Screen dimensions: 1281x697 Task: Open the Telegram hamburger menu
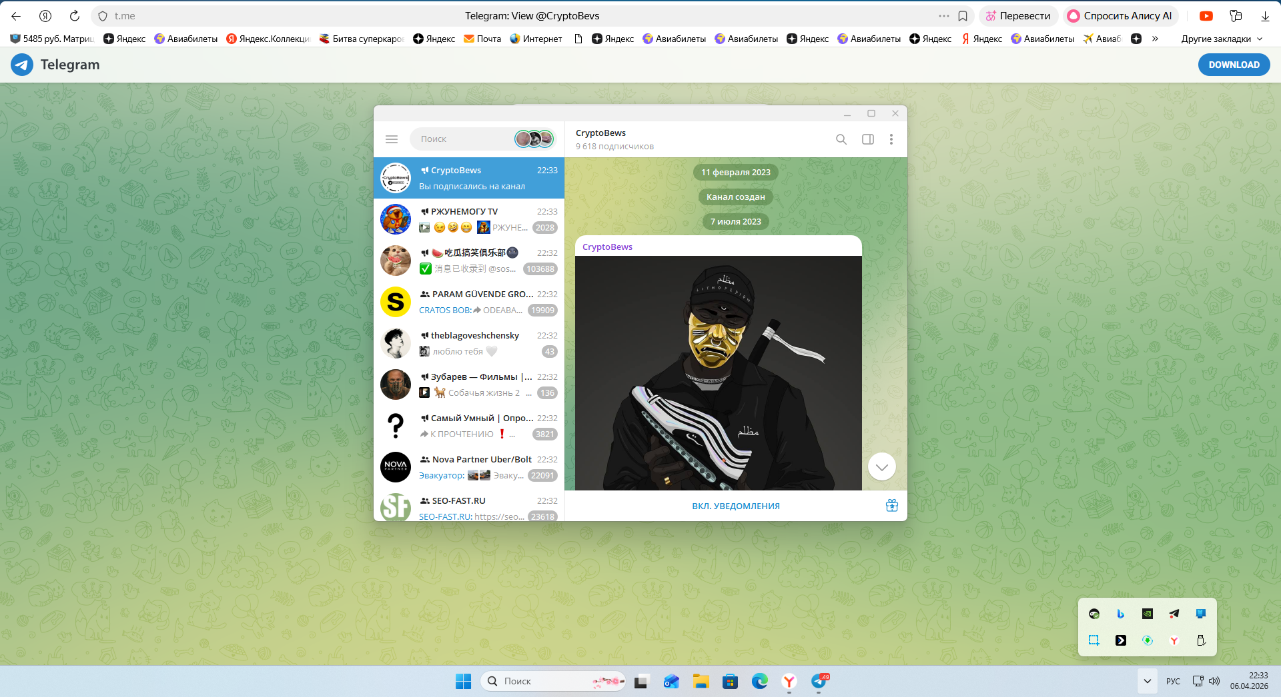click(392, 139)
